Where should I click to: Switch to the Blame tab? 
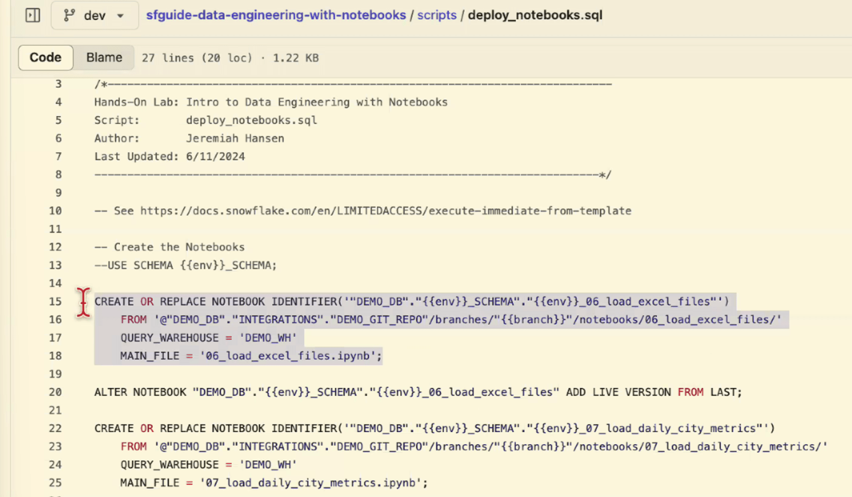coord(104,58)
